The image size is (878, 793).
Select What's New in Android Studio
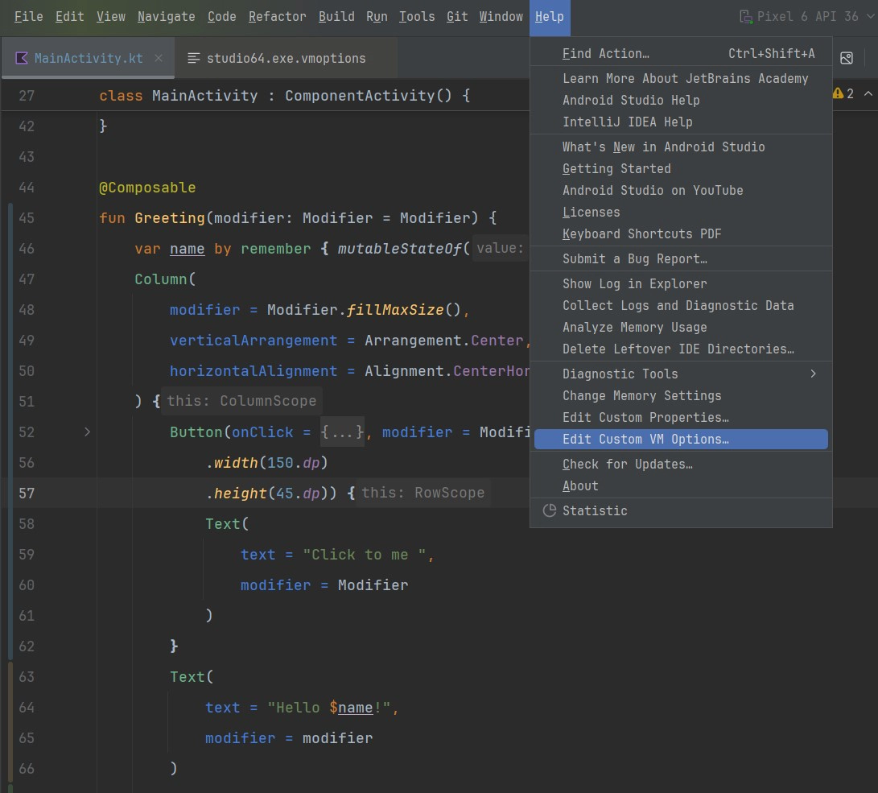(681, 147)
